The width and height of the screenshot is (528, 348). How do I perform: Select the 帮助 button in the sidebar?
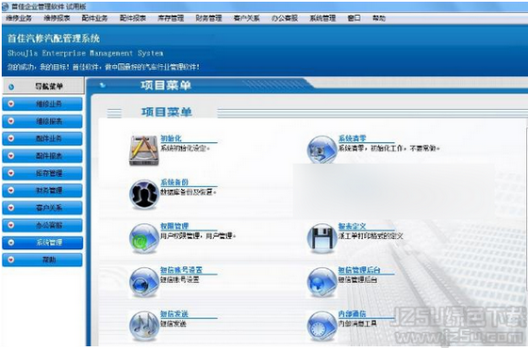pos(42,260)
